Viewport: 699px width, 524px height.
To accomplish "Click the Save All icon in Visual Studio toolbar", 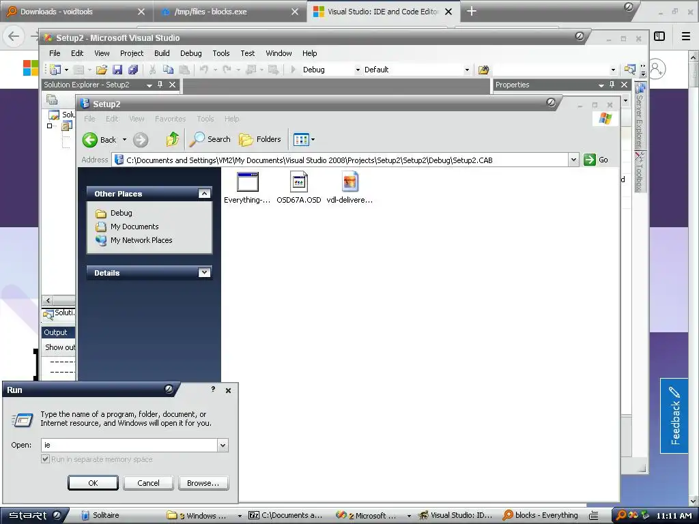I will 133,70.
